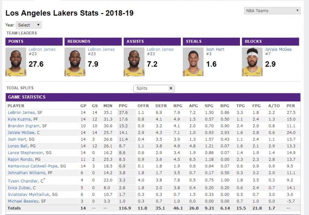Click the REBOUNDS leader header

pyautogui.click(x=93, y=41)
